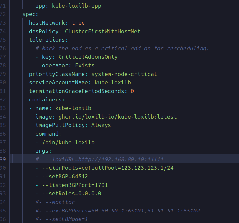
Task: Click the --listenBGPPort=1791 argument
Action: pyautogui.click(x=75, y=185)
